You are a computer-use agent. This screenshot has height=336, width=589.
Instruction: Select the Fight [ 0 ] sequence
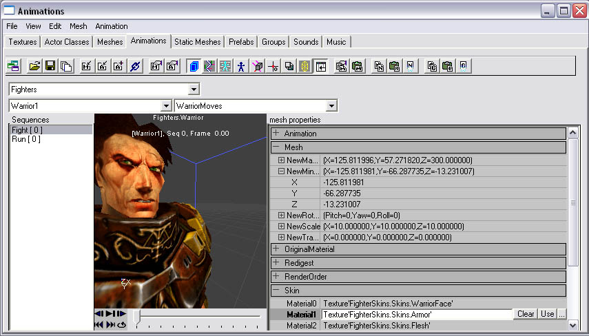[51, 130]
